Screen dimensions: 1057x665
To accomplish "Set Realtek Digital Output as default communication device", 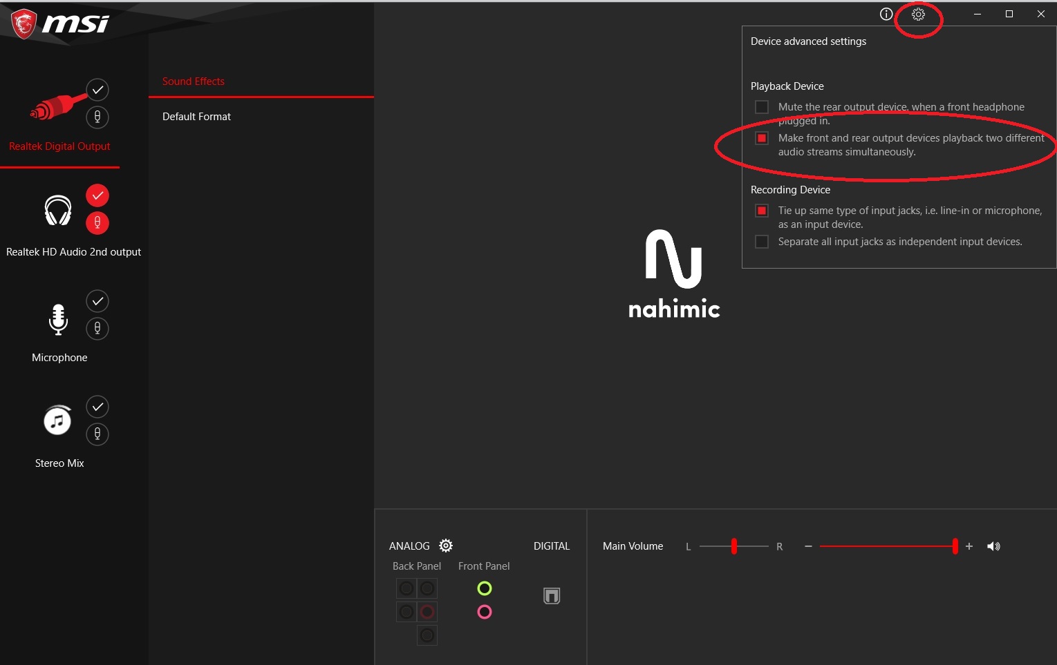I will 97,117.
